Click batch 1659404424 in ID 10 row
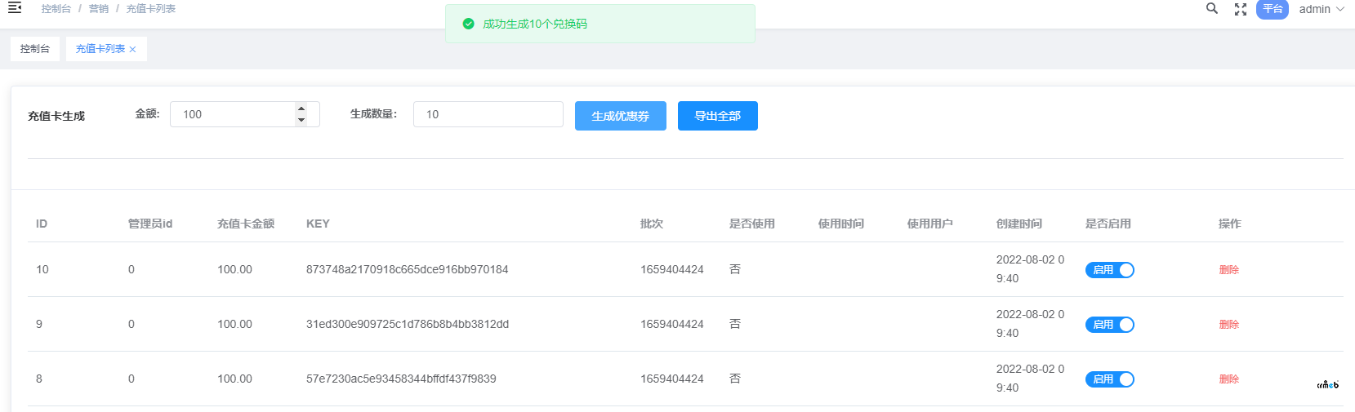Screen dimensions: 1355x412 tap(672, 269)
